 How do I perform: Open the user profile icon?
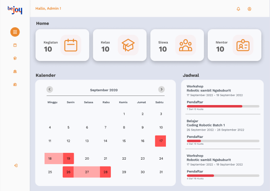click(x=249, y=9)
